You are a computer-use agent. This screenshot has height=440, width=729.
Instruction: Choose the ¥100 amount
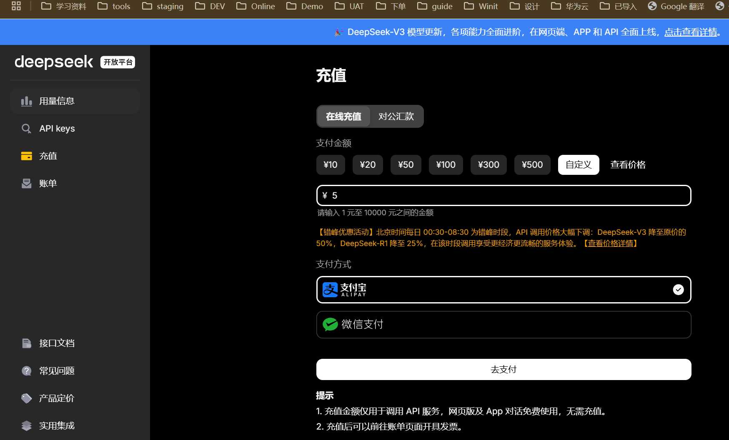(x=446, y=165)
